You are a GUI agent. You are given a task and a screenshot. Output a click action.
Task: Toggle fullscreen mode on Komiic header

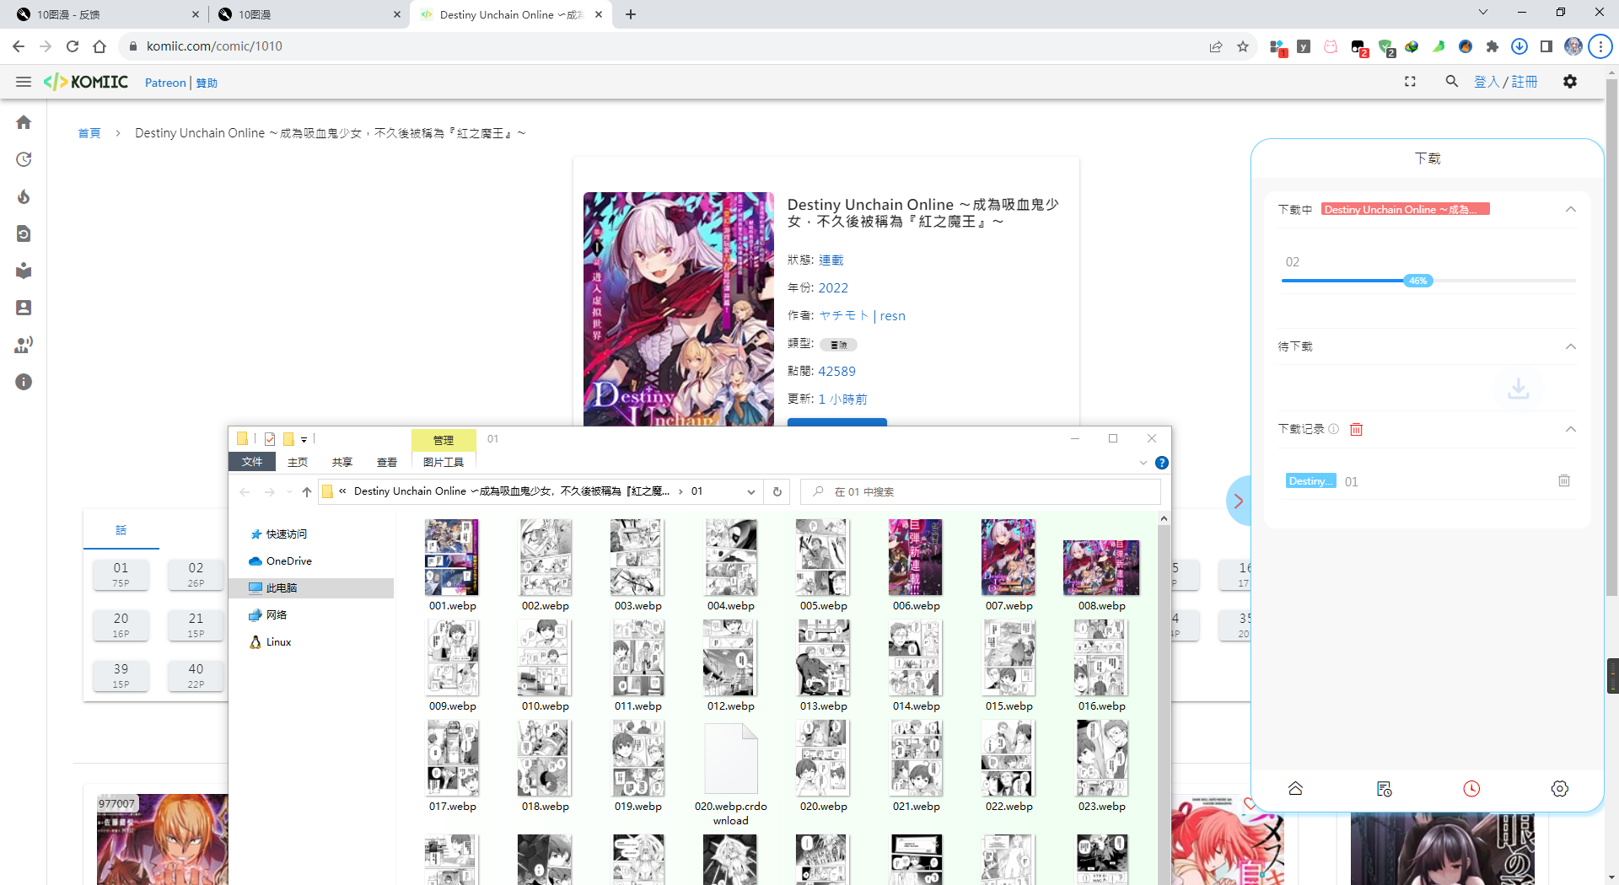(1410, 82)
